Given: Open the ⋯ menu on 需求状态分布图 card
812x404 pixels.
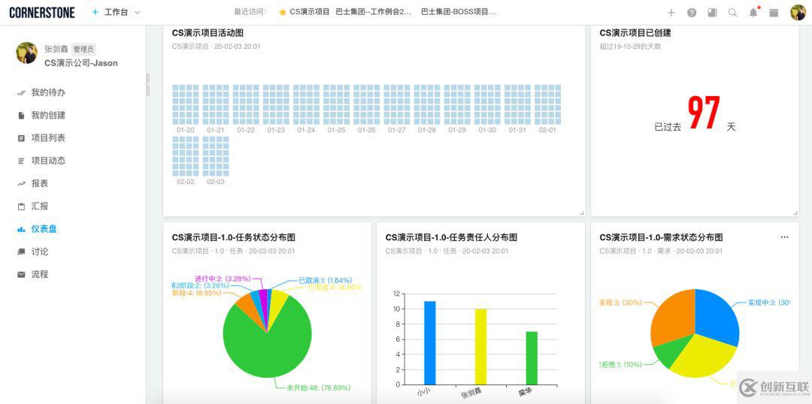Looking at the screenshot, I should click(784, 237).
